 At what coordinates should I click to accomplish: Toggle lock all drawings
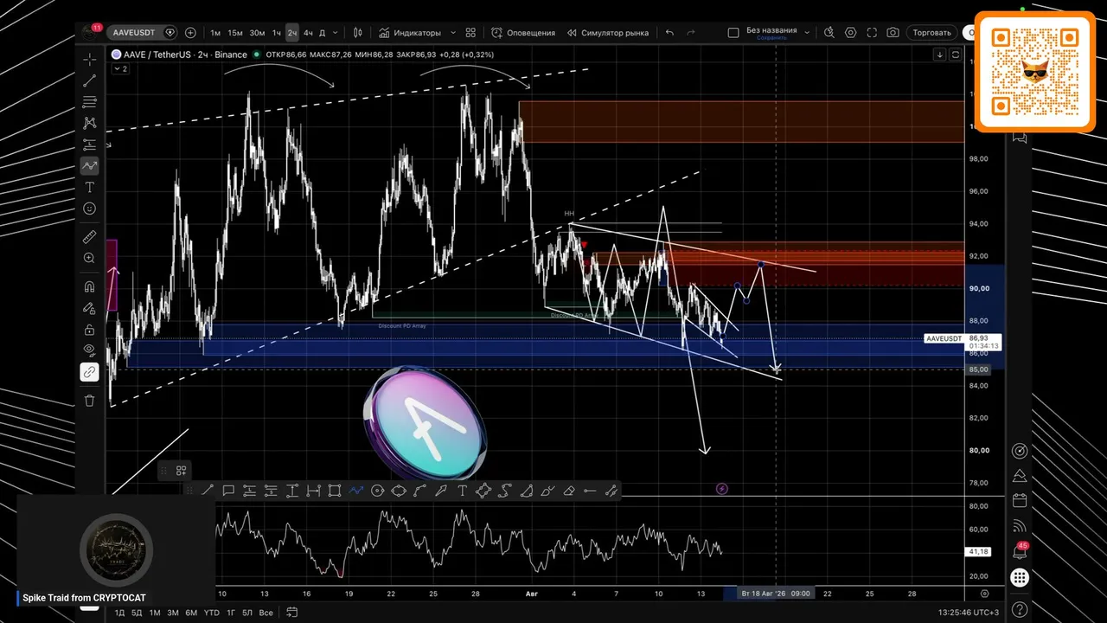[90, 330]
